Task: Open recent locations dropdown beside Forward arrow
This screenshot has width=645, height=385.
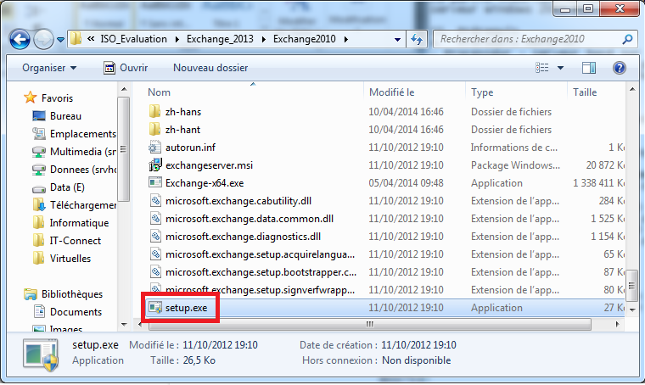Action: tap(60, 40)
